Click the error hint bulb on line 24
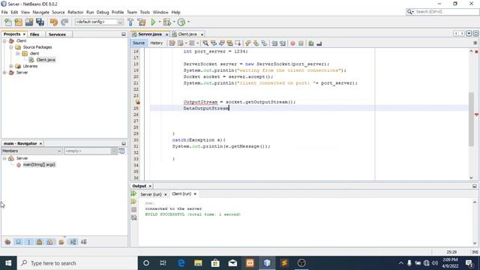The width and height of the screenshot is (480, 270). [137, 102]
